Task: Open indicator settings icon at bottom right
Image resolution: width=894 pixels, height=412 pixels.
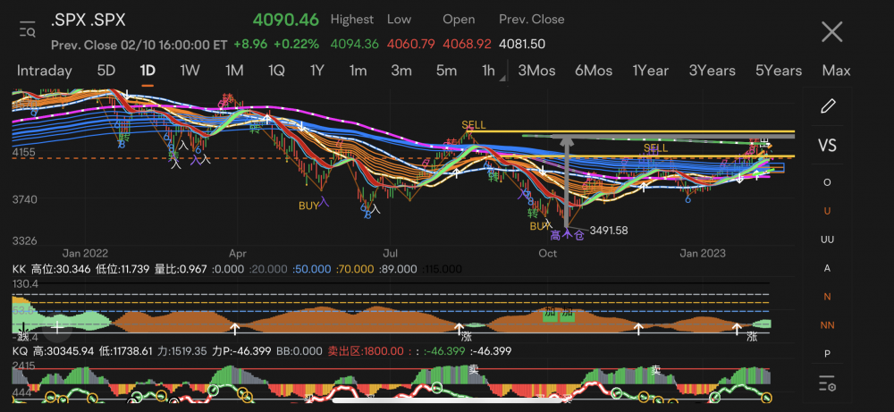Action: pyautogui.click(x=828, y=384)
